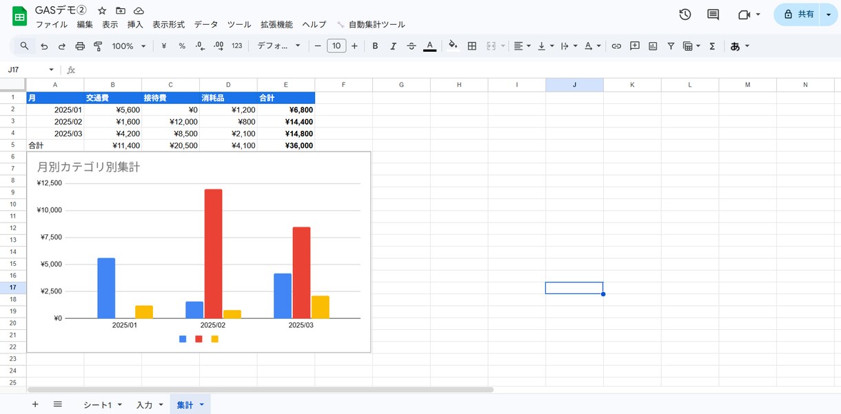Toggle bold formatting

pyautogui.click(x=375, y=46)
